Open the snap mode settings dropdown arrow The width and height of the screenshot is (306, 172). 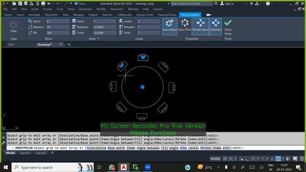click(x=236, y=159)
